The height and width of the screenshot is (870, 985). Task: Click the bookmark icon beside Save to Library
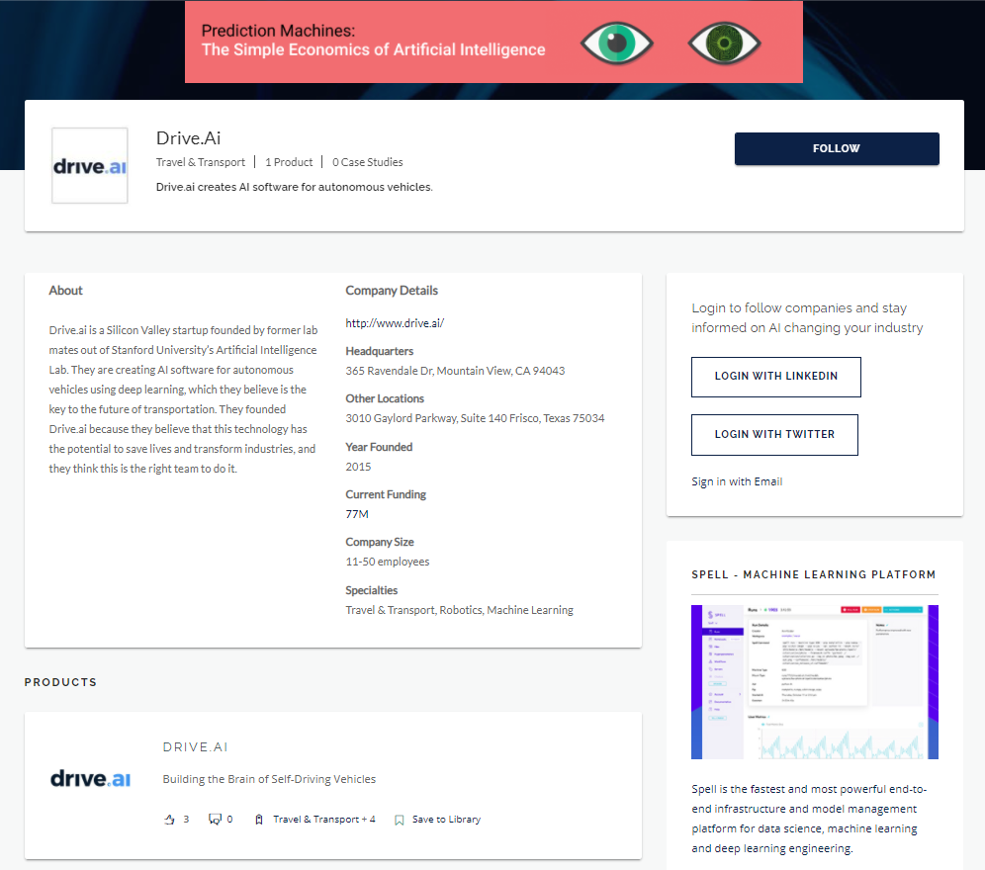(x=400, y=820)
